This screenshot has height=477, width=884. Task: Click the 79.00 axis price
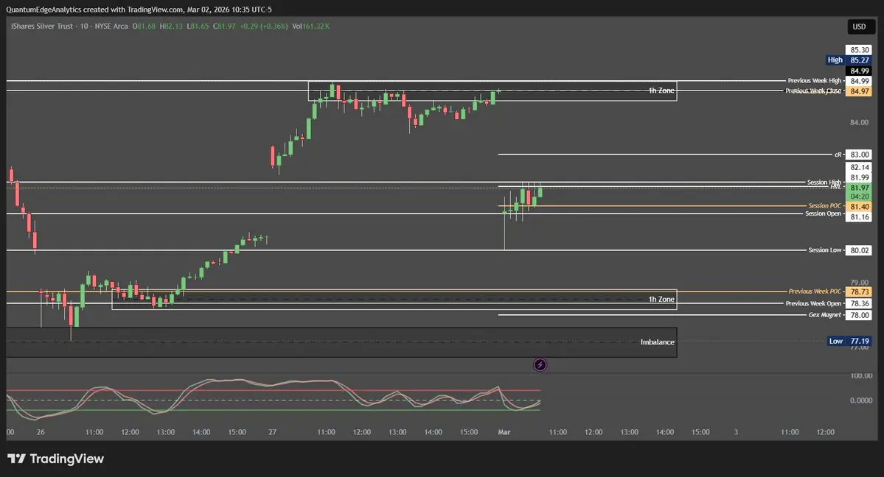pos(859,282)
